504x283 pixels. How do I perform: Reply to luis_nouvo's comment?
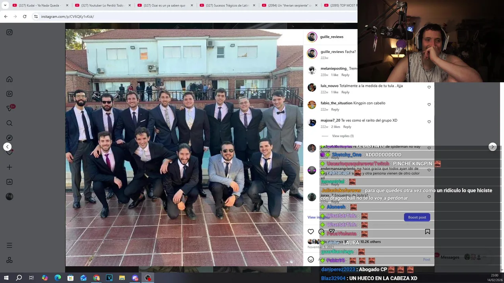(345, 92)
